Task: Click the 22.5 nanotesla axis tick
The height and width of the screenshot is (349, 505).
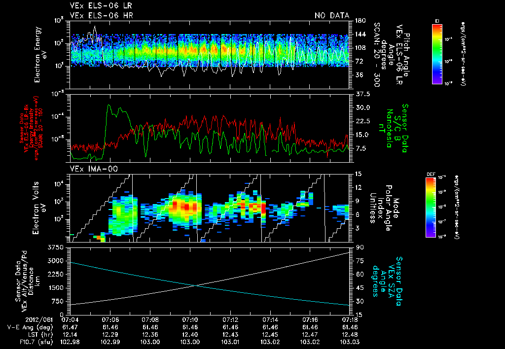Action: click(x=362, y=121)
